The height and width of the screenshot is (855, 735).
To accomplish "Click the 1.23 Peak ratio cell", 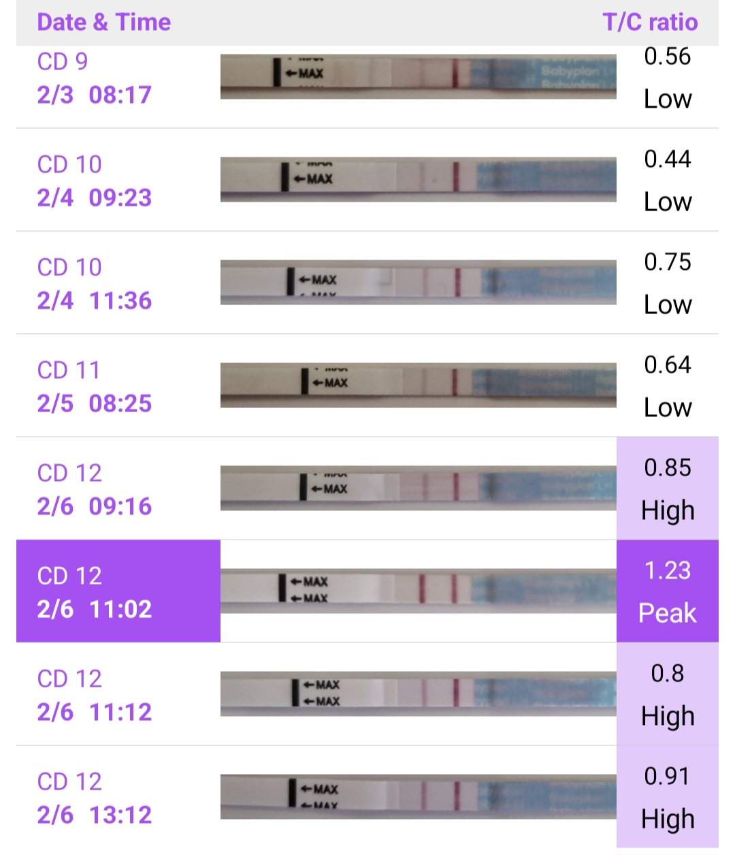I will point(667,591).
